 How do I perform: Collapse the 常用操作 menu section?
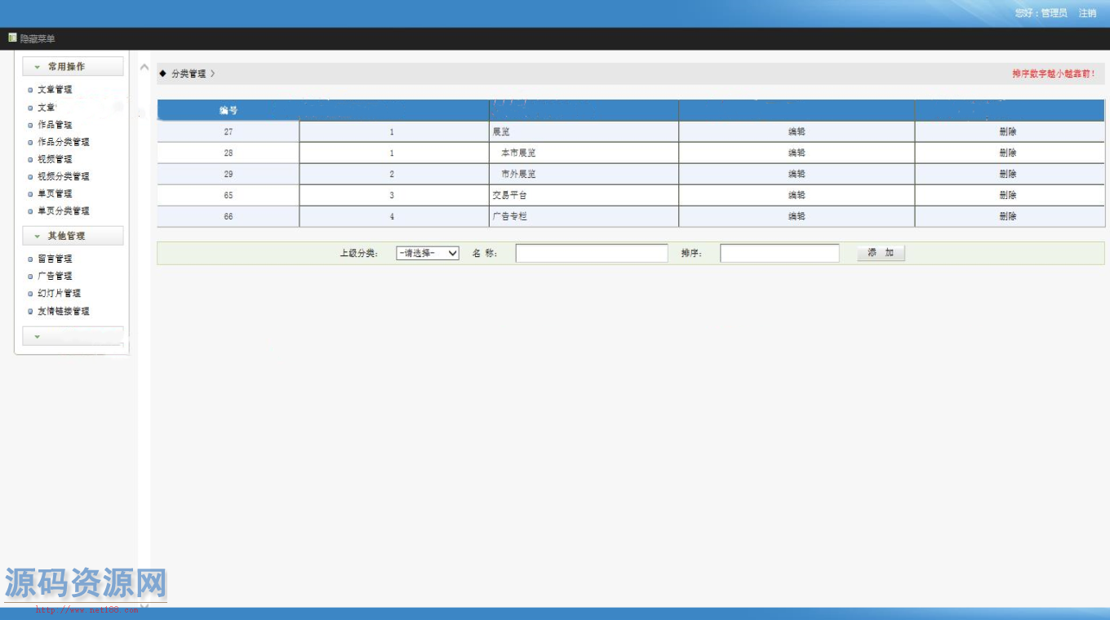(x=73, y=66)
